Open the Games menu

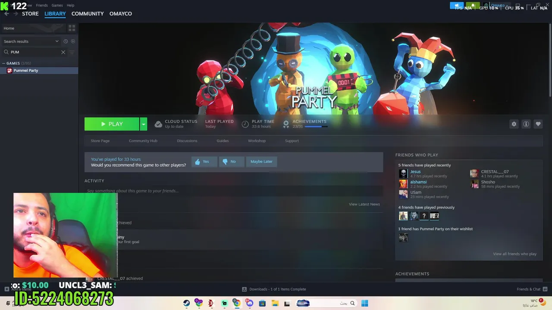point(57,5)
